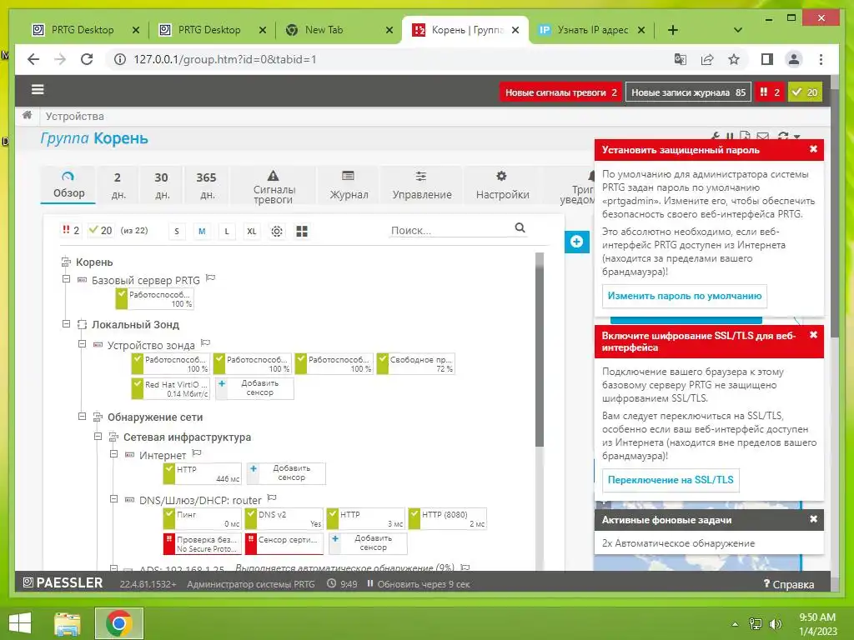
Task: Collapse Локальный Зонд node
Action: (x=67, y=324)
